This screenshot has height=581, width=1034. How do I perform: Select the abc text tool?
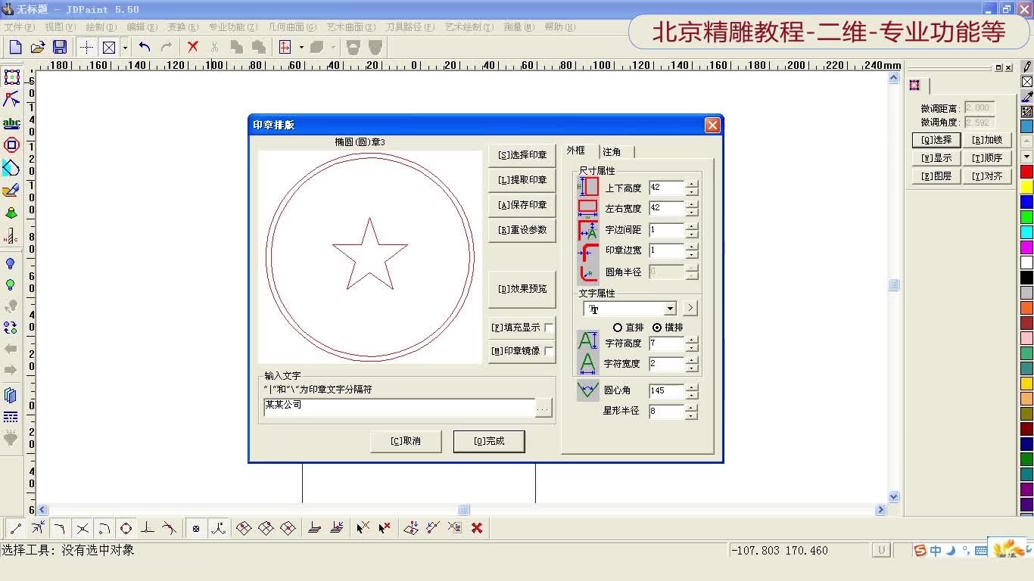click(x=11, y=122)
